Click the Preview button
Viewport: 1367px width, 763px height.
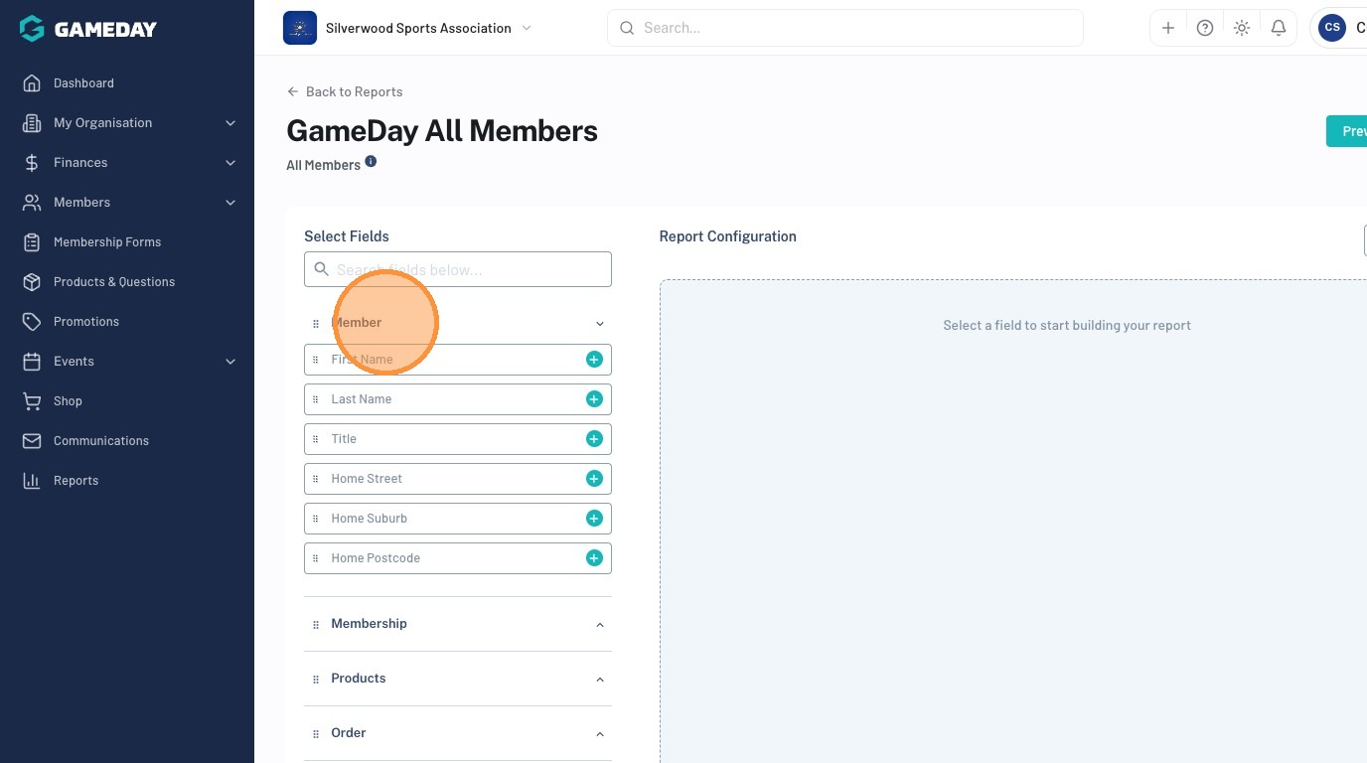(1347, 131)
